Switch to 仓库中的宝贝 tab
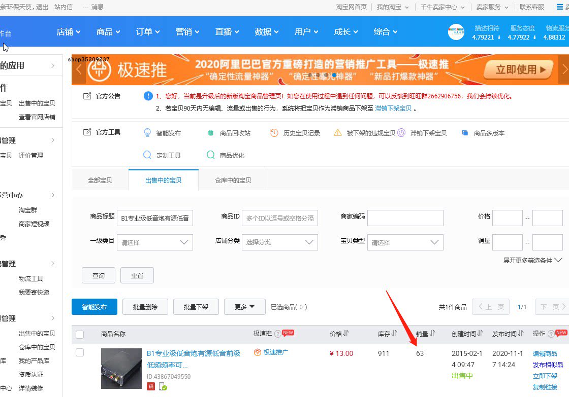Image resolution: width=569 pixels, height=397 pixels. click(233, 180)
